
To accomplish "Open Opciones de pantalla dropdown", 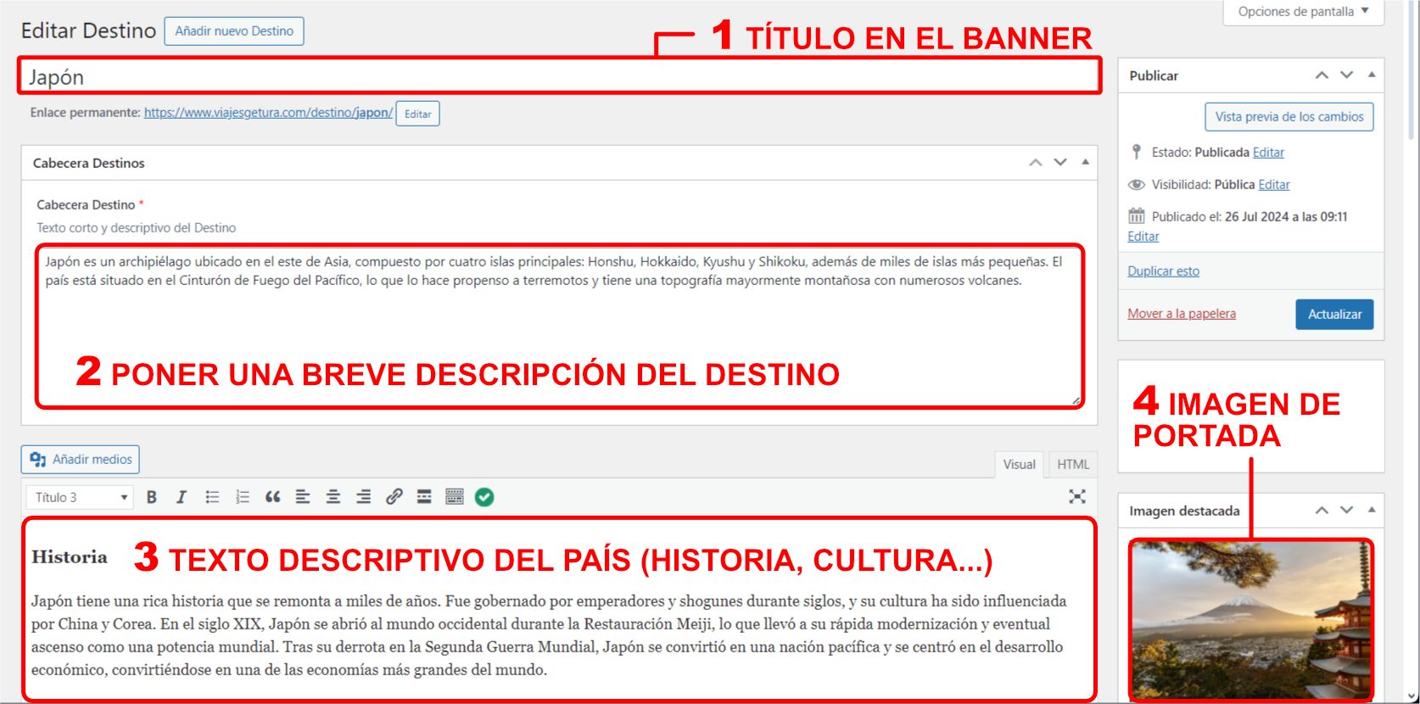I will 1303,12.
